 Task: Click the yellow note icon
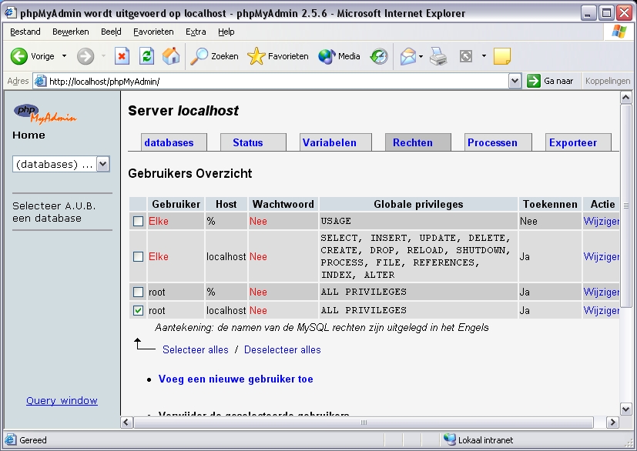[x=502, y=56]
